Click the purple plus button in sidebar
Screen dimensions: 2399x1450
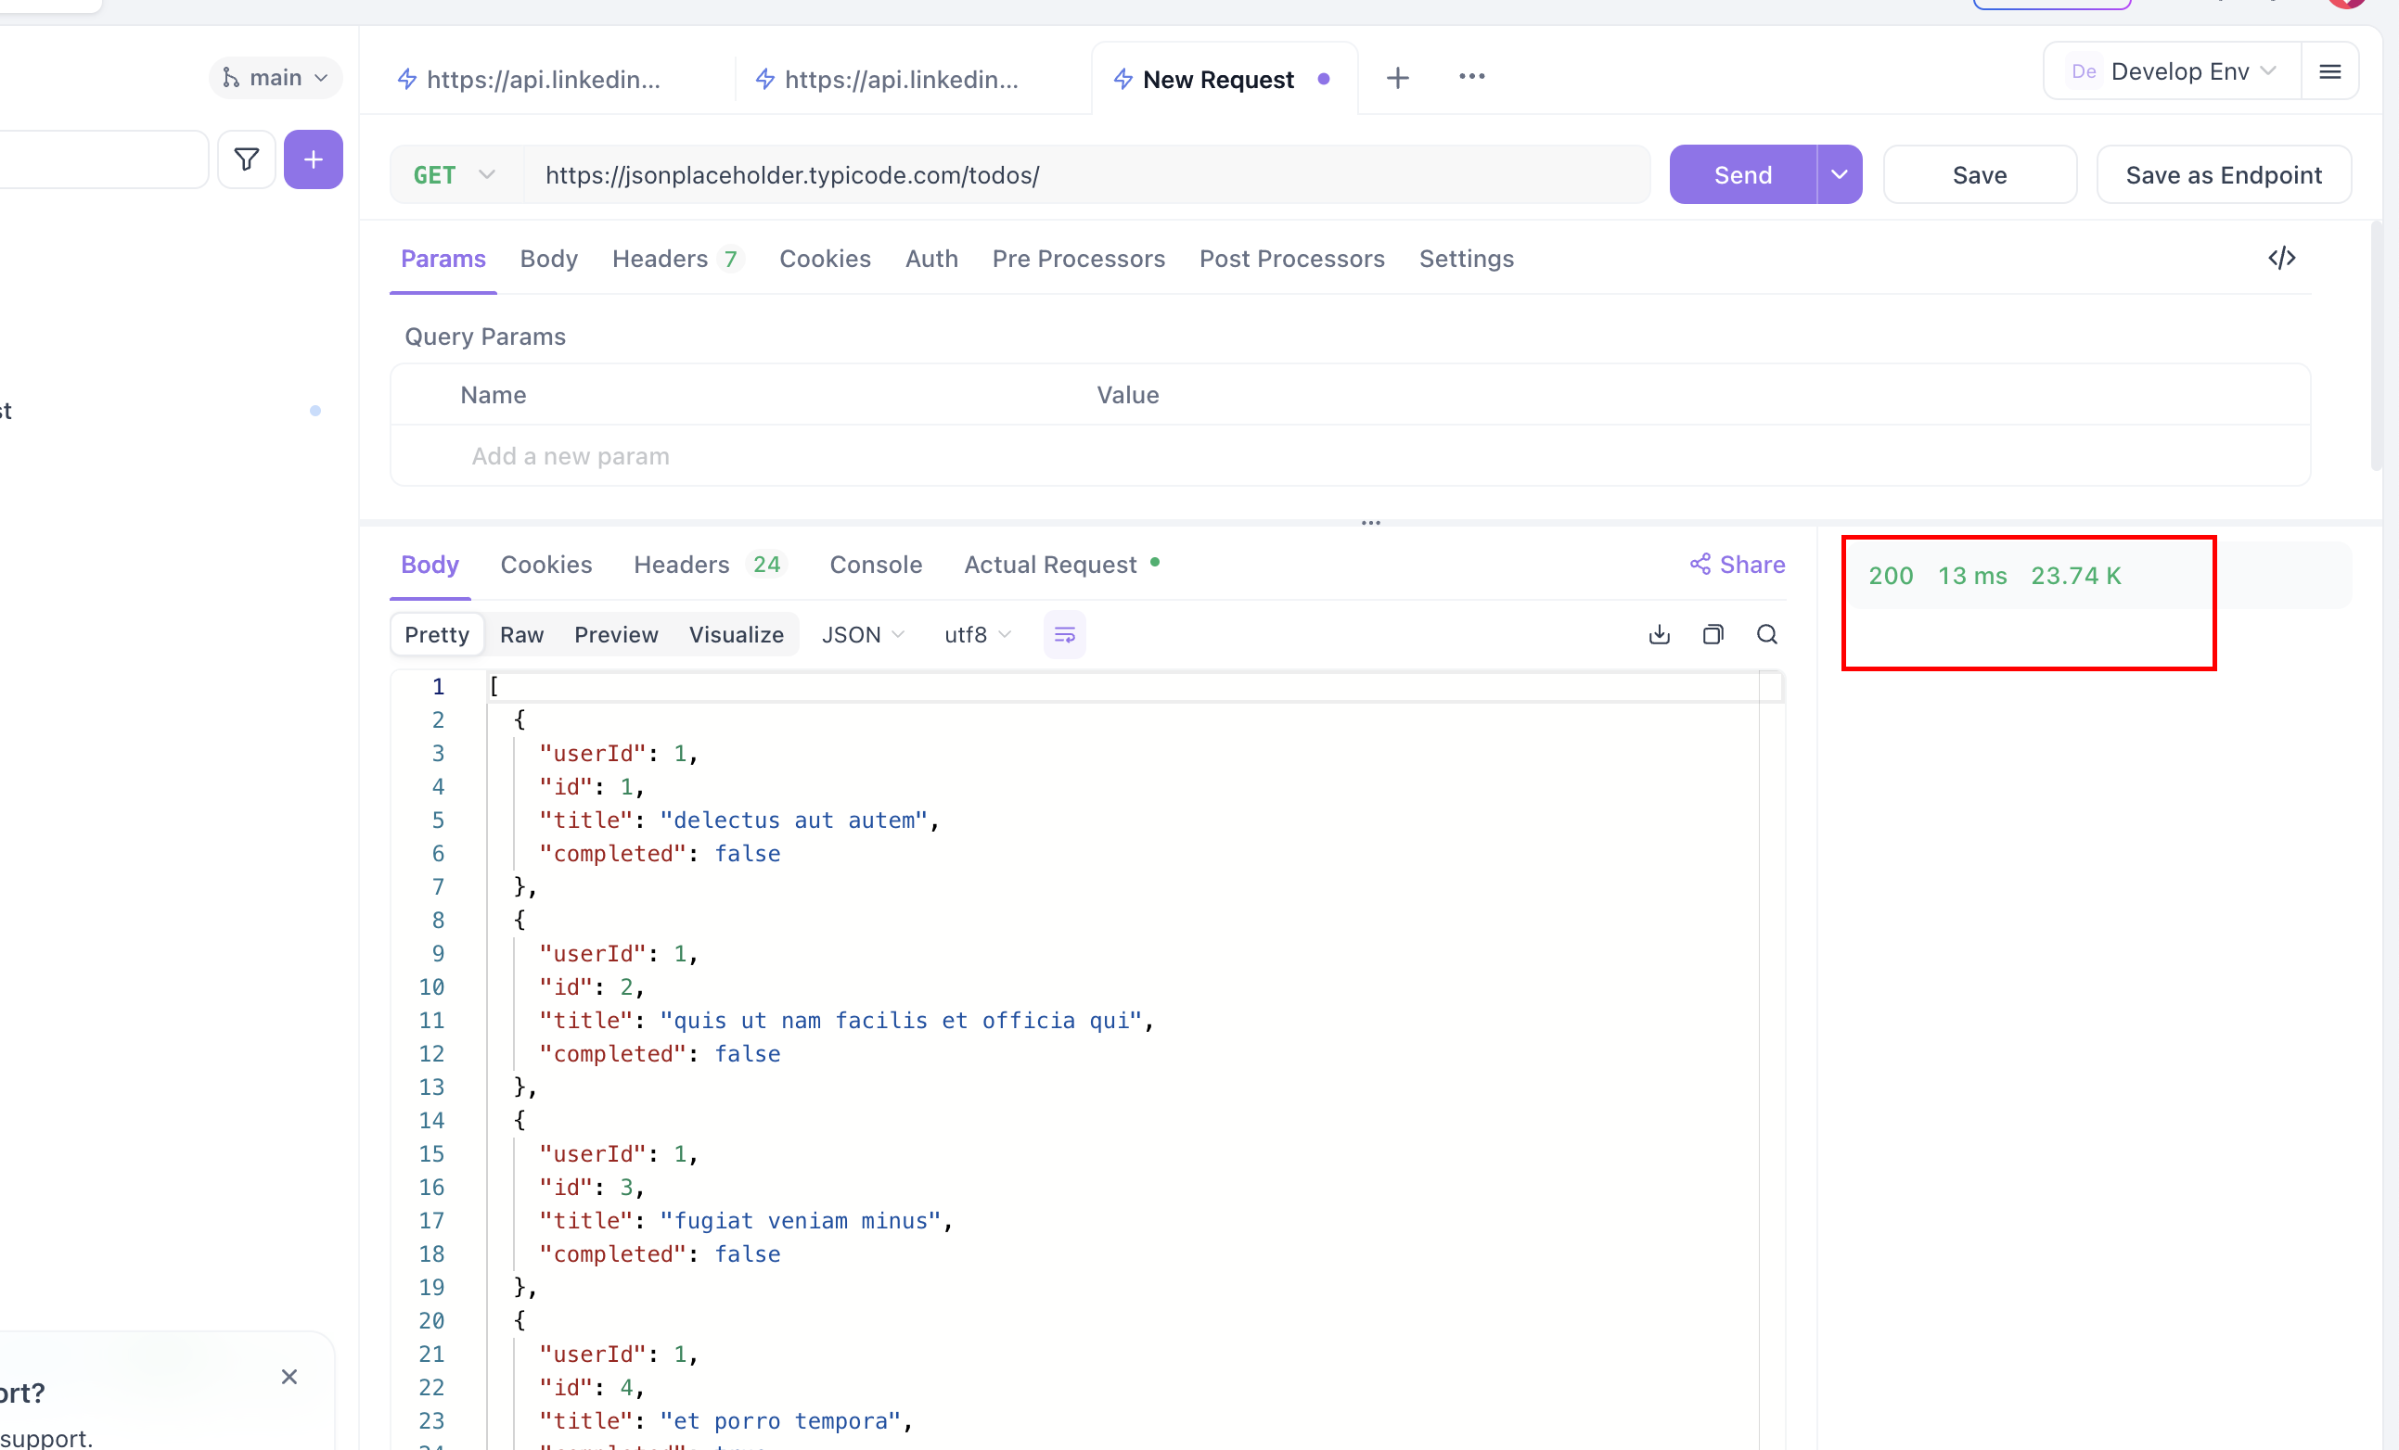(313, 159)
